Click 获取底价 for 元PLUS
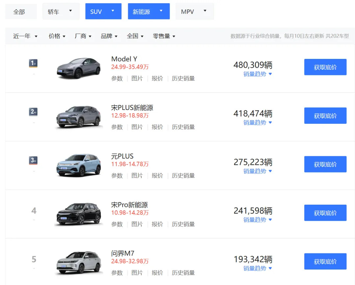Screen dimensions: 355x285 [x=325, y=164]
